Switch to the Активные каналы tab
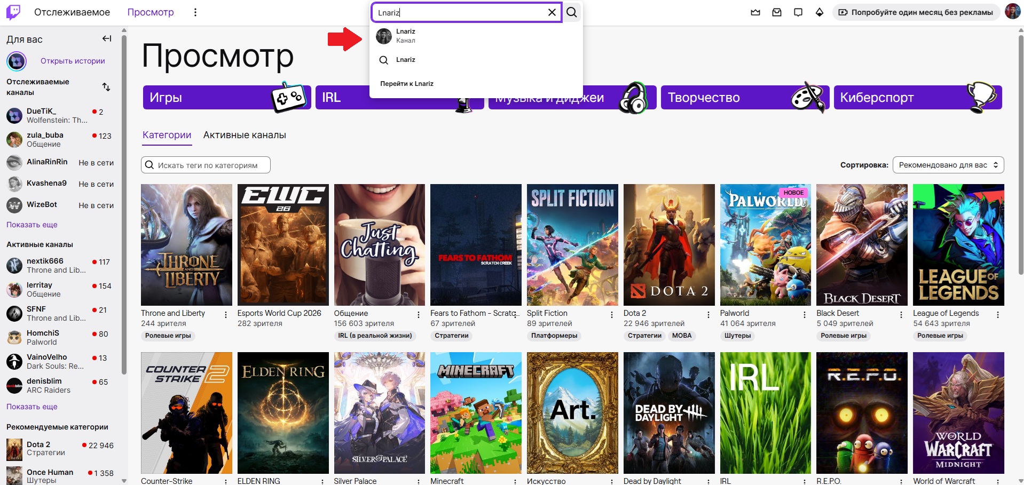 coord(245,135)
